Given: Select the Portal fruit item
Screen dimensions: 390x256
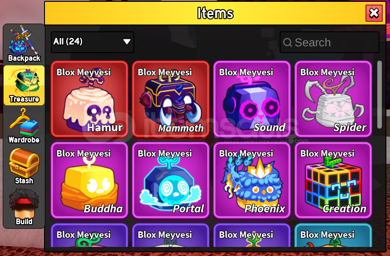Looking at the screenshot, I should coord(171,181).
